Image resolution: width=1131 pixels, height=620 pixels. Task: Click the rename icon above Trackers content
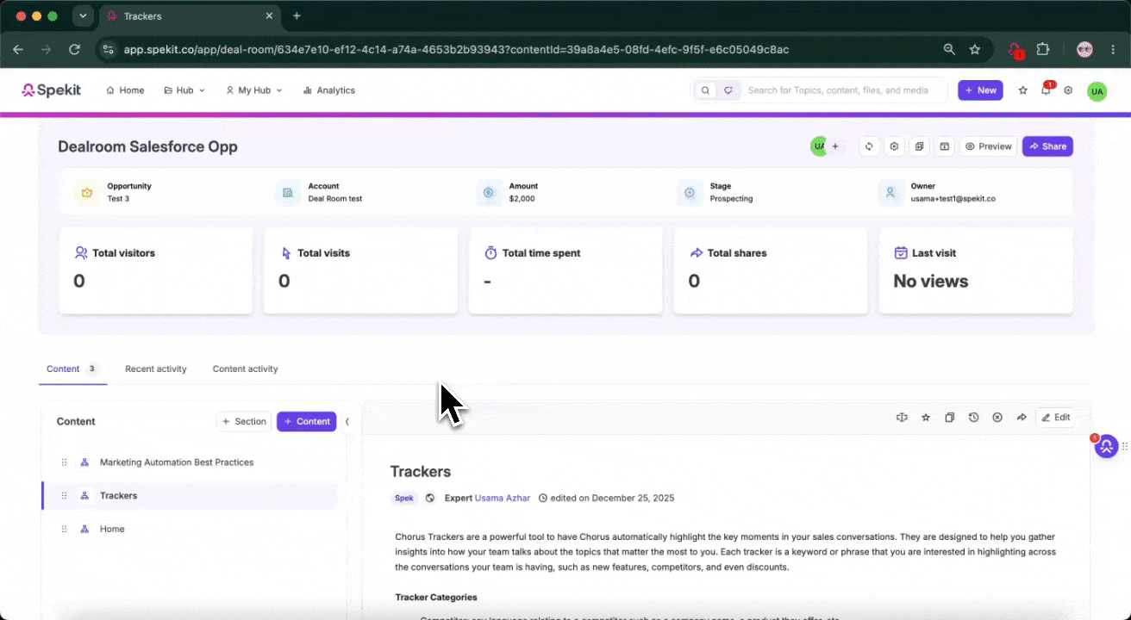(902, 418)
